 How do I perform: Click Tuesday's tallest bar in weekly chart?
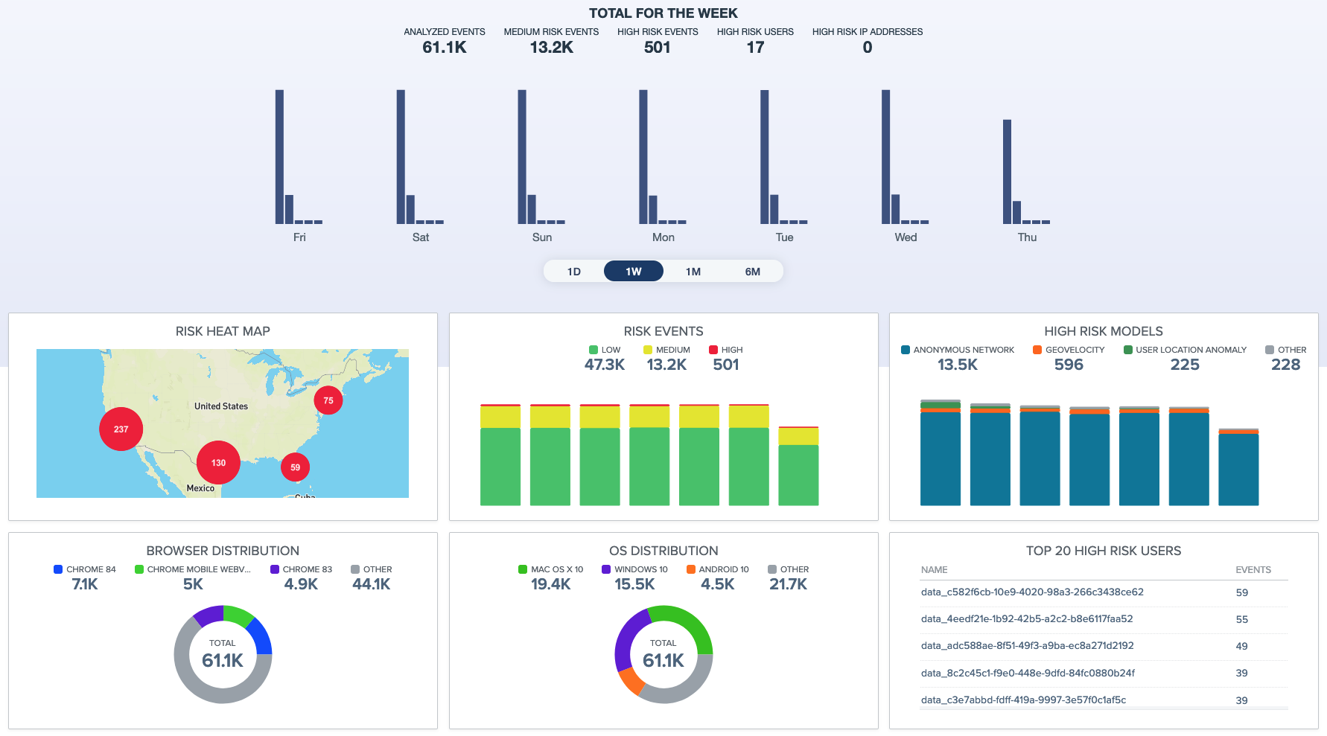pos(765,157)
